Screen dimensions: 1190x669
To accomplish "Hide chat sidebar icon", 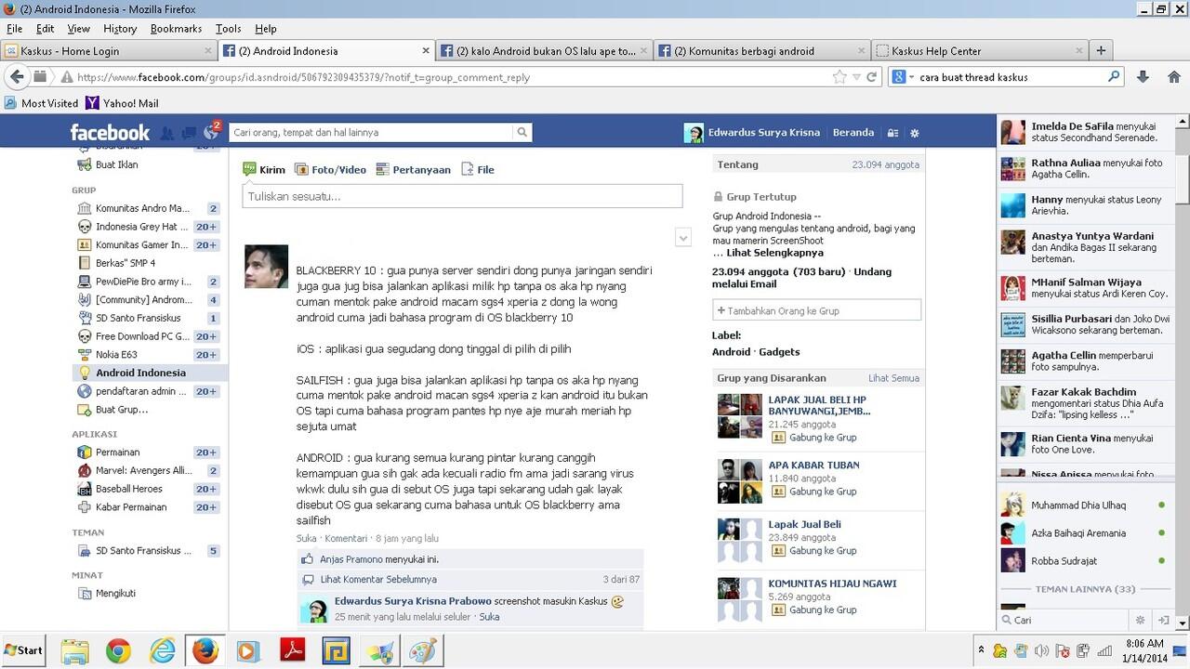I will click(1162, 620).
